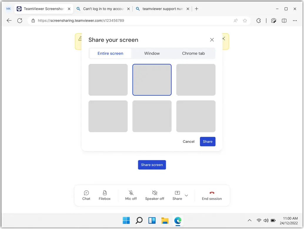This screenshot has width=304, height=229.
Task: Switch to the Entire screen tab
Action: pos(110,53)
